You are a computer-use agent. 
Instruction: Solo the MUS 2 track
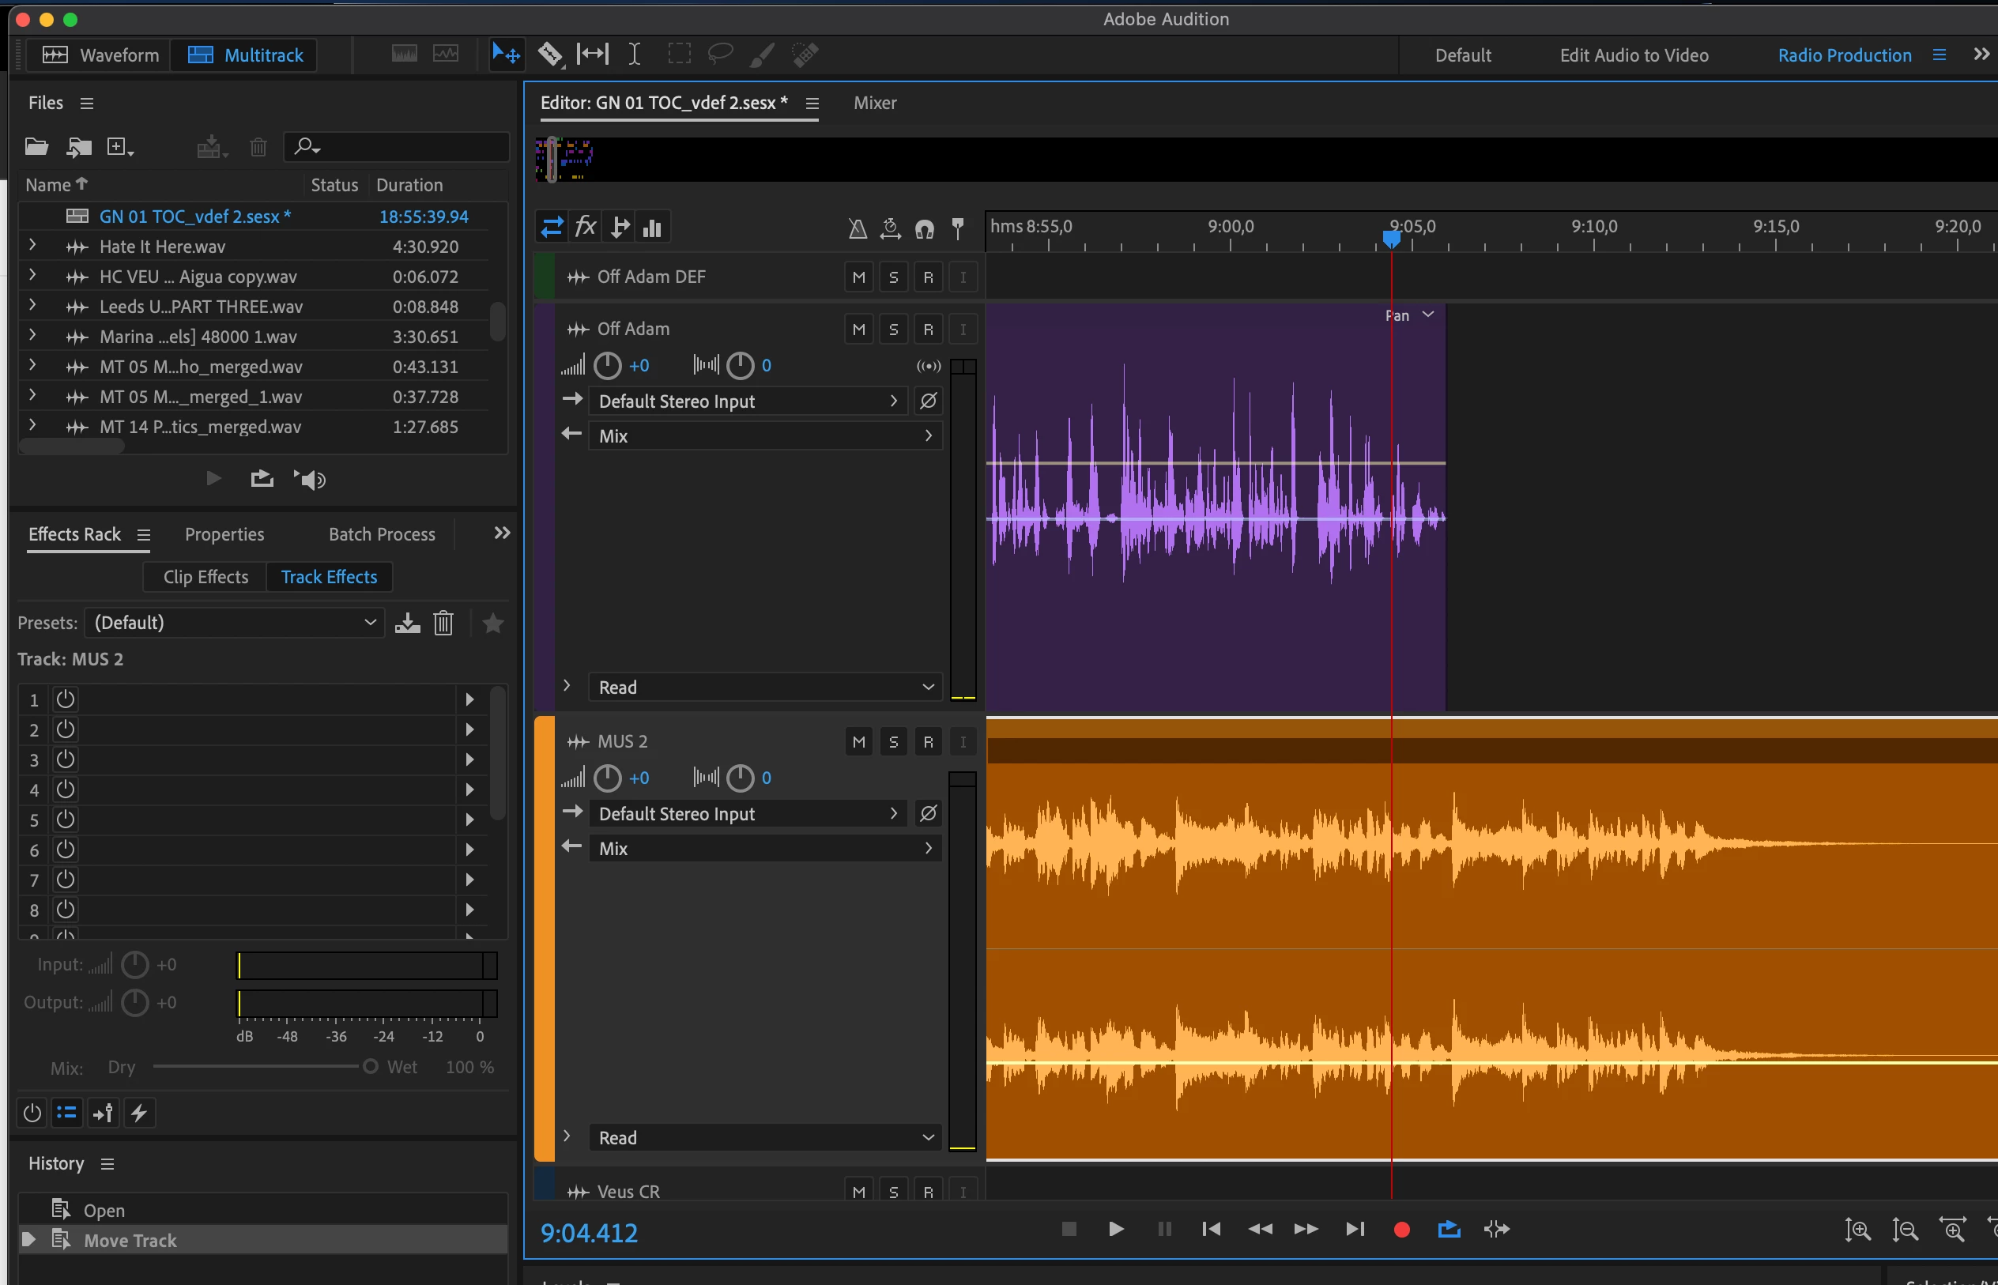pyautogui.click(x=893, y=742)
